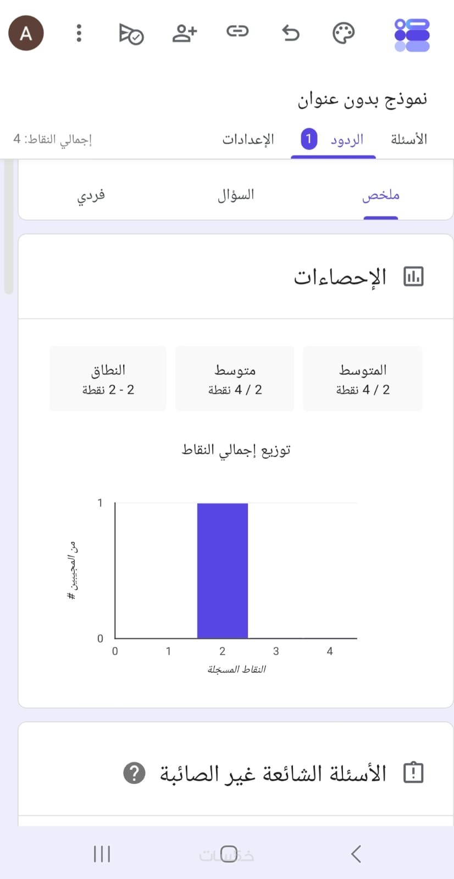This screenshot has width=454, height=879.
Task: Click the help question mark icon
Action: coord(135,773)
